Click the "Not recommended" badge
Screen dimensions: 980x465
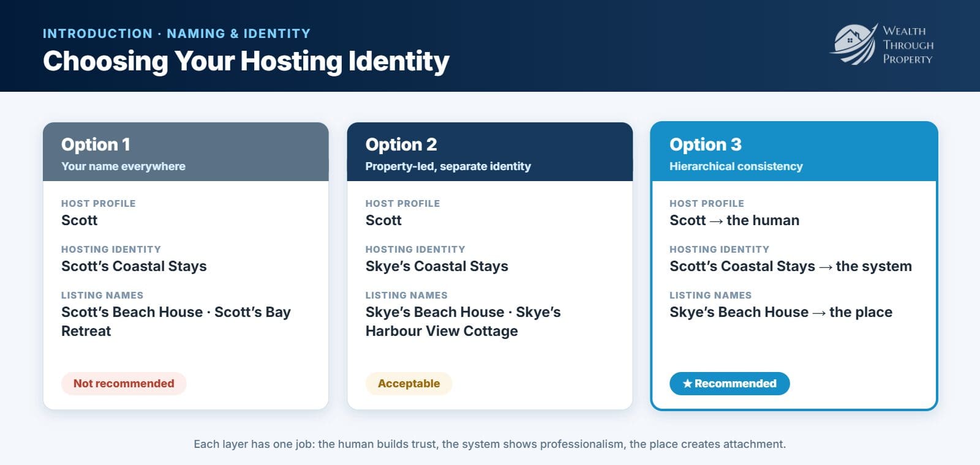point(124,384)
